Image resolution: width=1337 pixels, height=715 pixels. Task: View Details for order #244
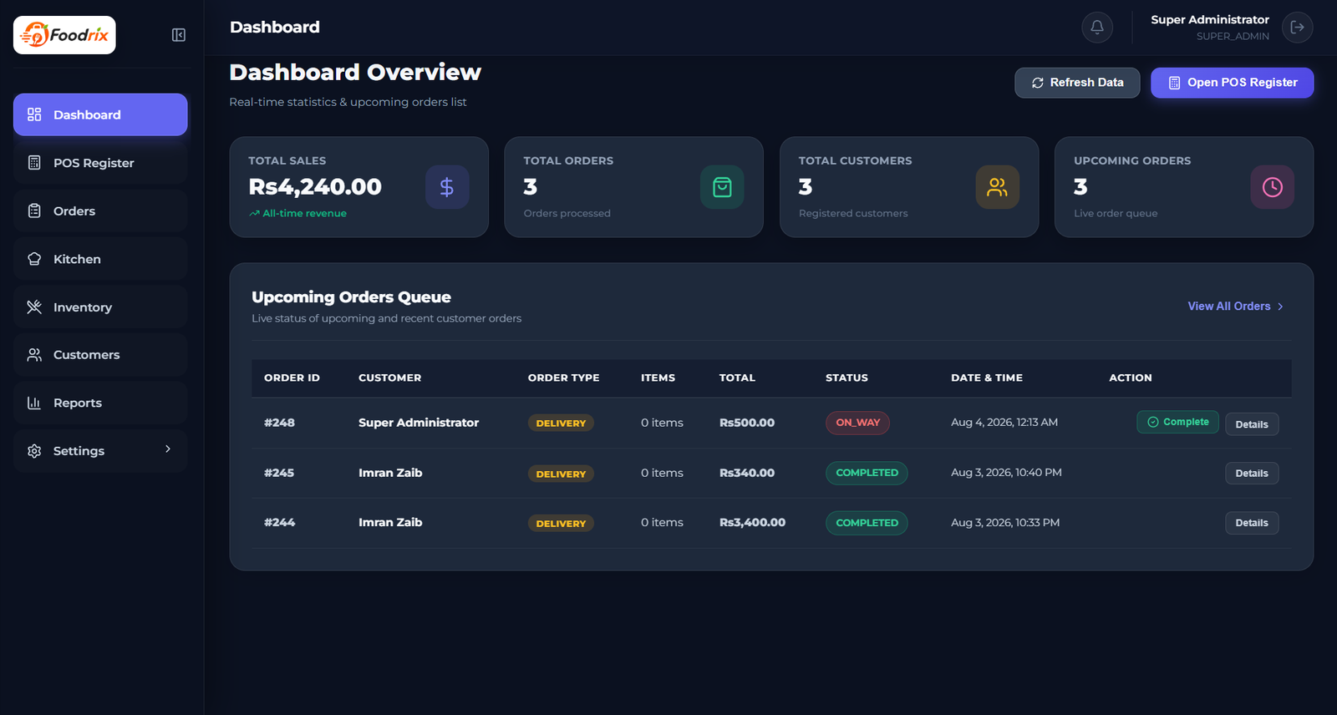pos(1252,523)
